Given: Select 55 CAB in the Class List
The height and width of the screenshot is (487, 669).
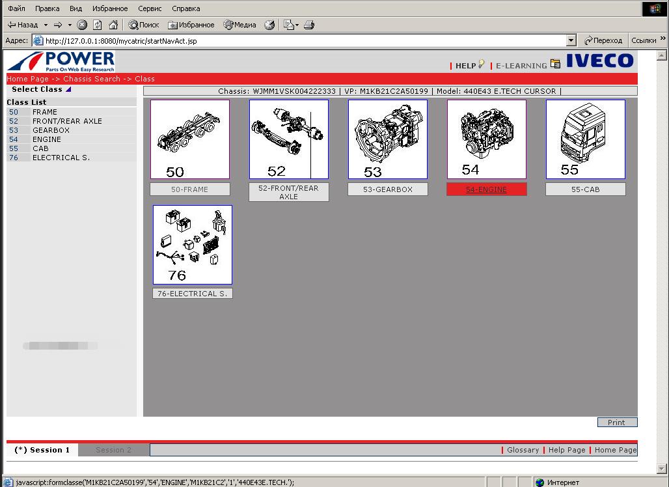Looking at the screenshot, I should (x=72, y=148).
